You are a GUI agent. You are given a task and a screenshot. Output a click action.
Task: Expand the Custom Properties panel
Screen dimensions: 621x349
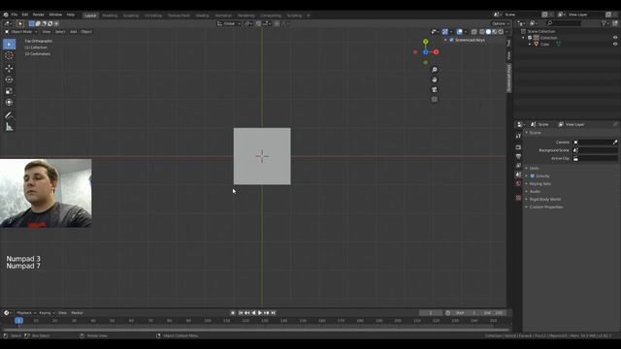pos(546,206)
